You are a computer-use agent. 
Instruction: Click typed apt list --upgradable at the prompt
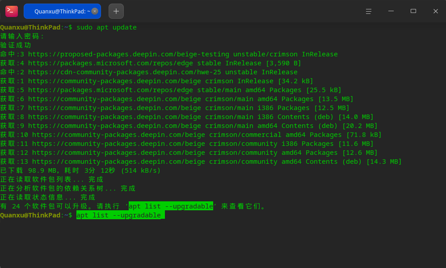click(x=118, y=215)
